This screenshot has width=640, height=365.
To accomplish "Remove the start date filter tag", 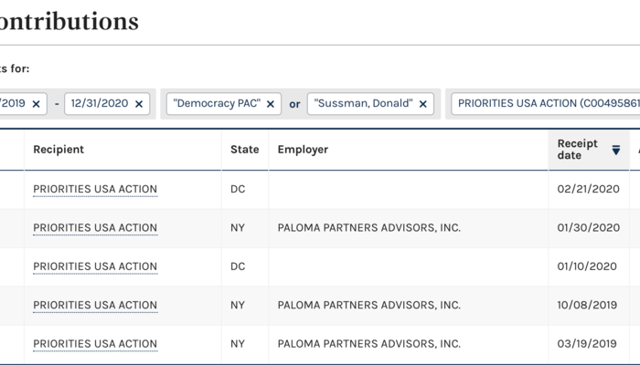I will point(36,104).
